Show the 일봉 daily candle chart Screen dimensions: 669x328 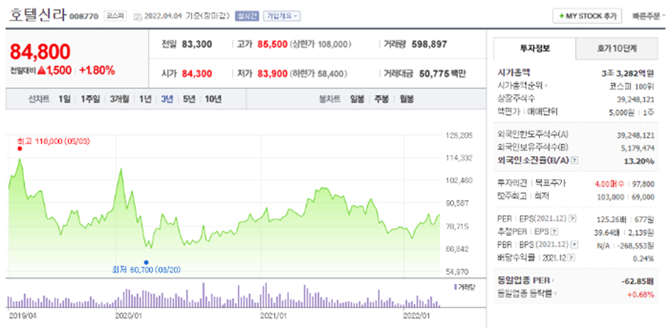pyautogui.click(x=357, y=98)
